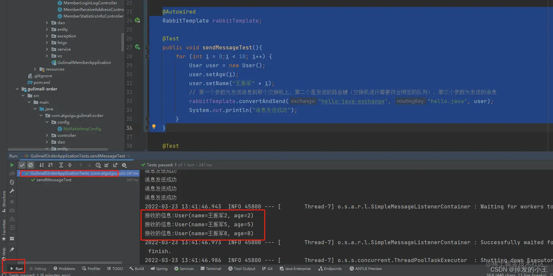Toggle the show ignored tests filter
553x276 pixels.
click(x=31, y=165)
